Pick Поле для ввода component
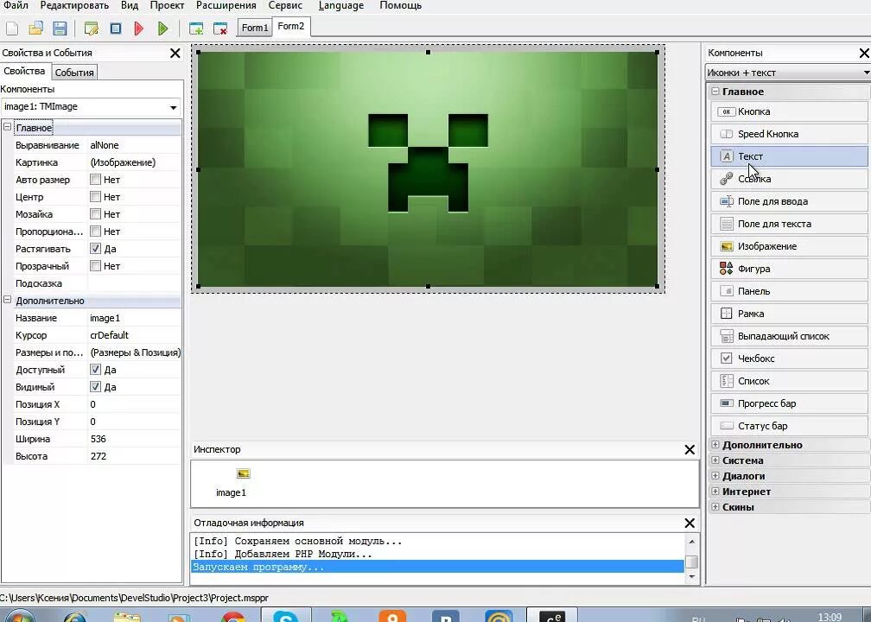 789,201
